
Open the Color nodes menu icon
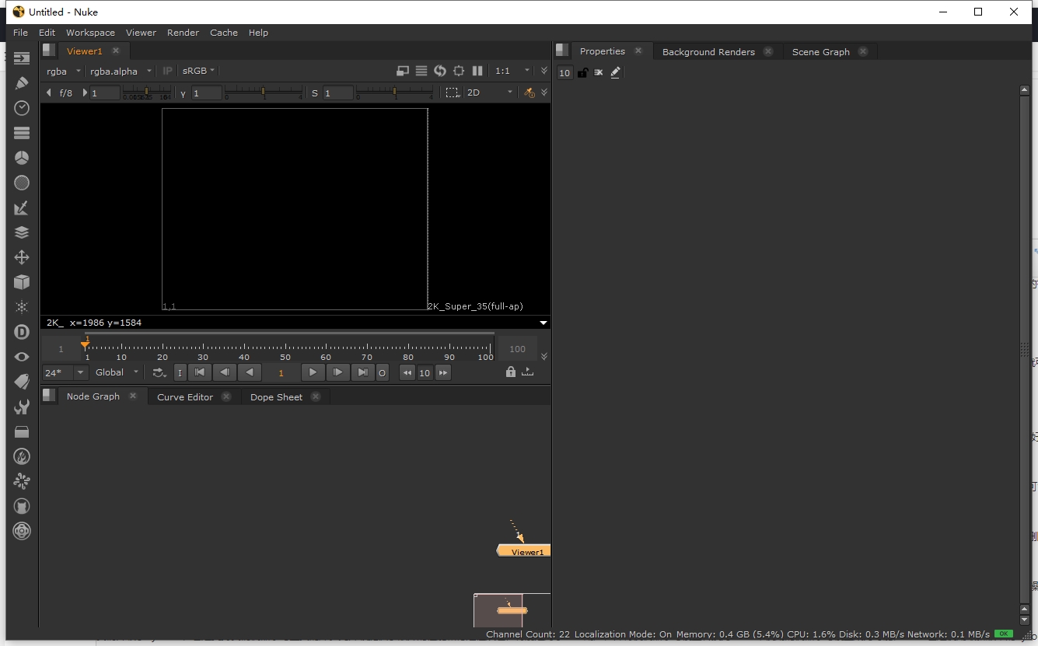[21, 157]
